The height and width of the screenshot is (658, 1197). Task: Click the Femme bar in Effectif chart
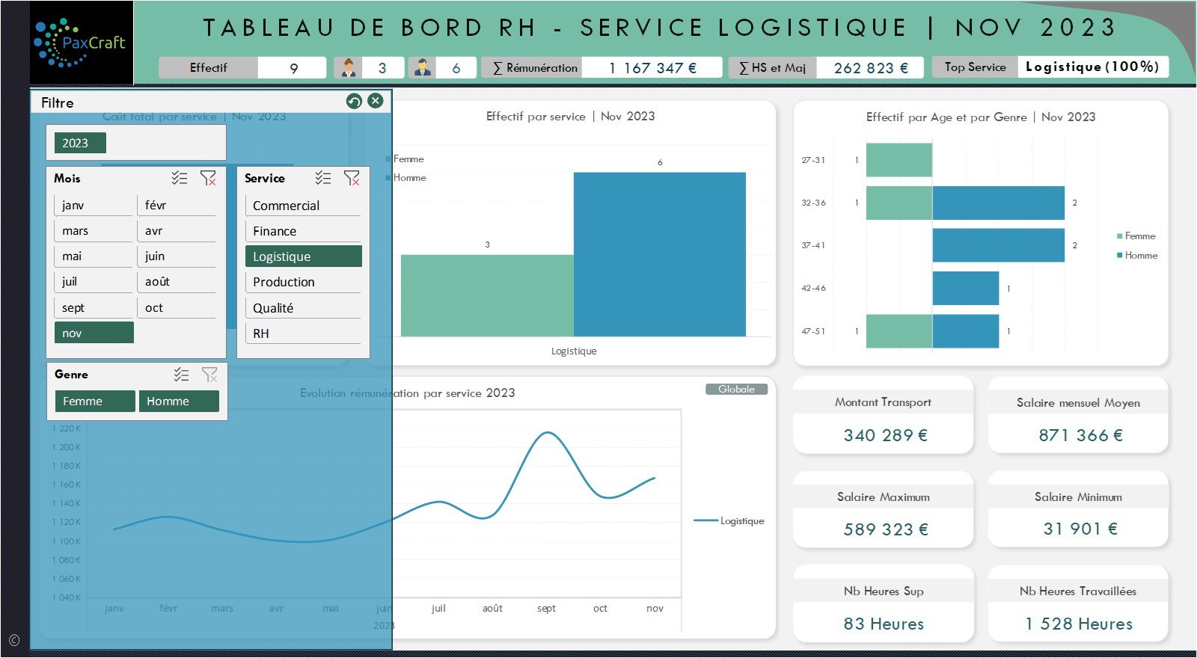pos(487,295)
